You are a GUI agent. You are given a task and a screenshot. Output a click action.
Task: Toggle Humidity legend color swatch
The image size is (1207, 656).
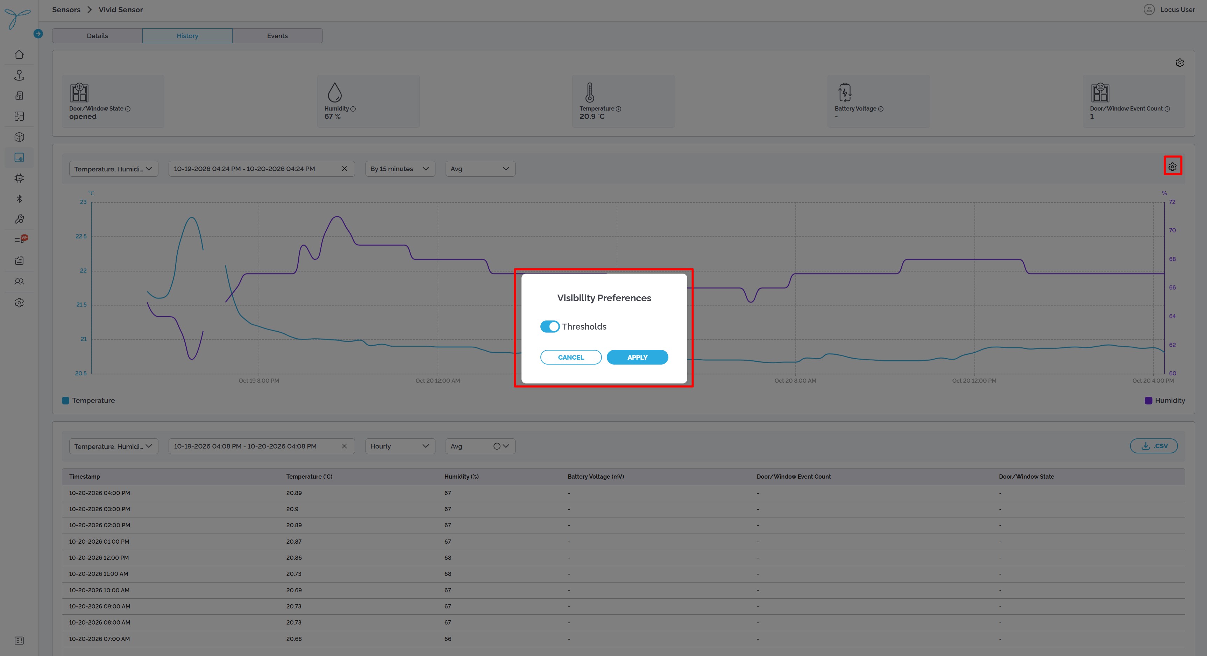tap(1149, 401)
